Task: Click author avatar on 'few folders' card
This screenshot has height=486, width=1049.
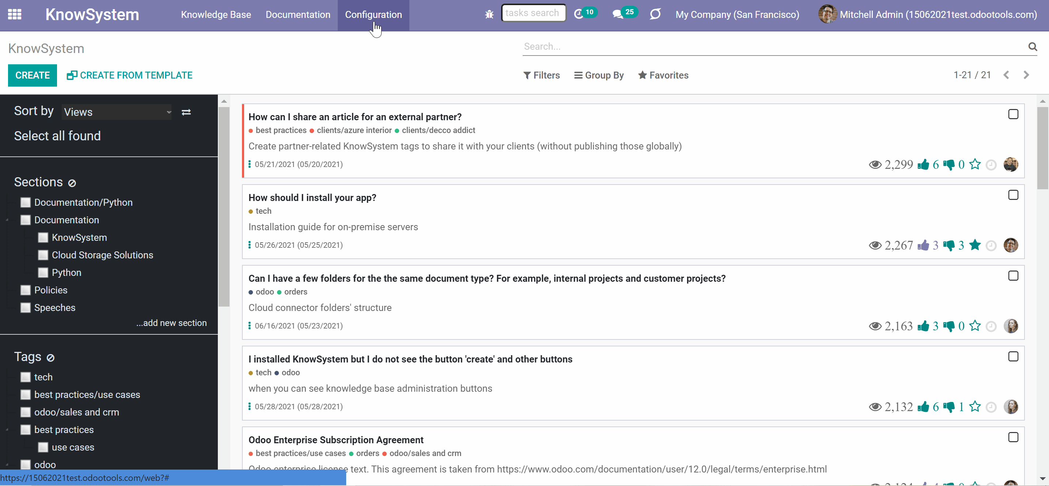Action: pos(1011,326)
